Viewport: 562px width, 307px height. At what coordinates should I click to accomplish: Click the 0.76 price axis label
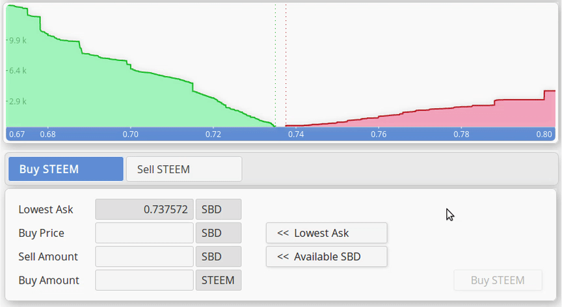pos(379,135)
